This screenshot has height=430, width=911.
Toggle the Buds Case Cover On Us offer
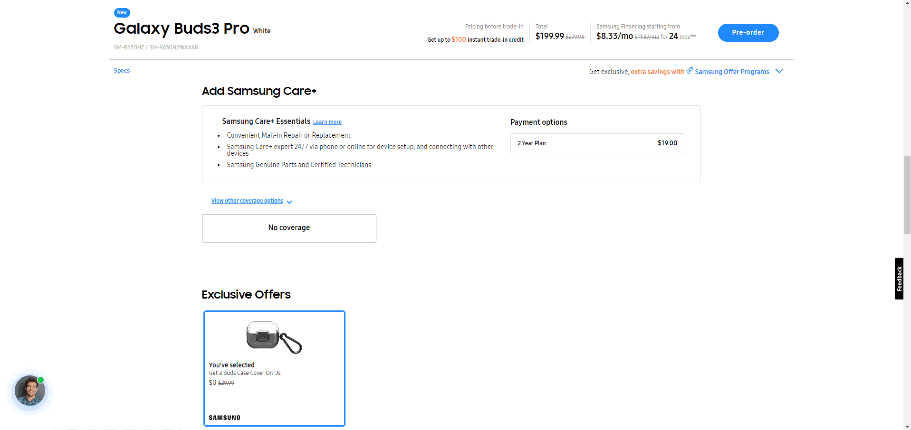coord(274,368)
